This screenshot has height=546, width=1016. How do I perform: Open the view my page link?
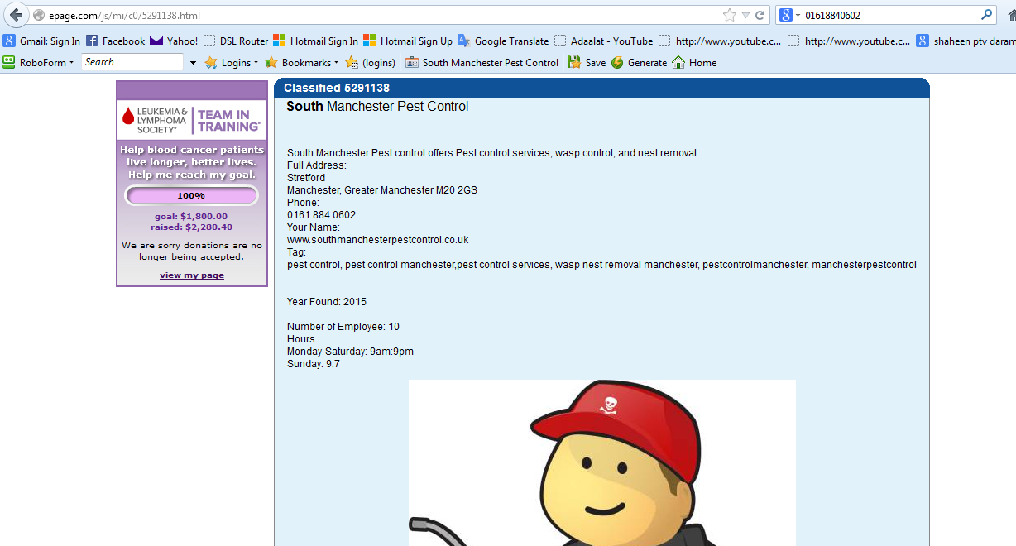coord(192,275)
